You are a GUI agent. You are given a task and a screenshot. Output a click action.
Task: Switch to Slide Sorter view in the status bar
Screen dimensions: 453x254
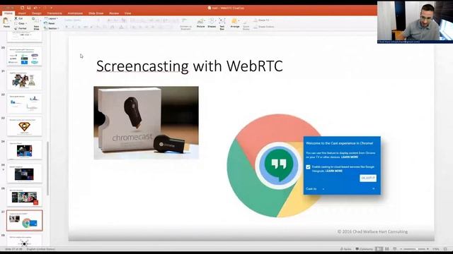coord(387,249)
